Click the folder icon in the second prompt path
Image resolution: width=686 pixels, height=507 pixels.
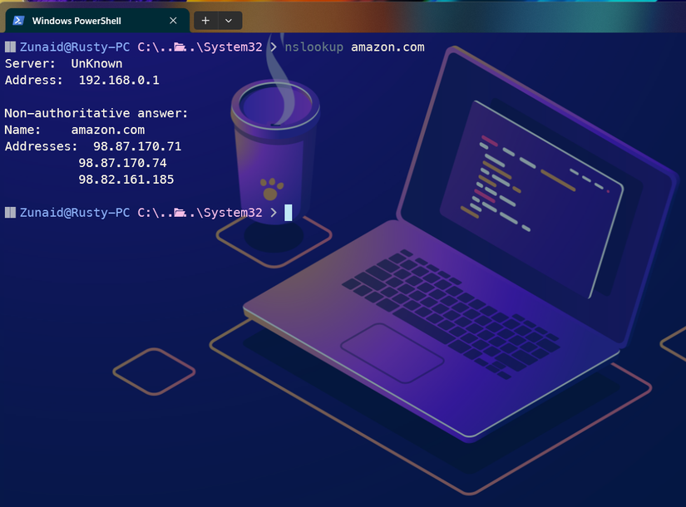click(x=179, y=212)
